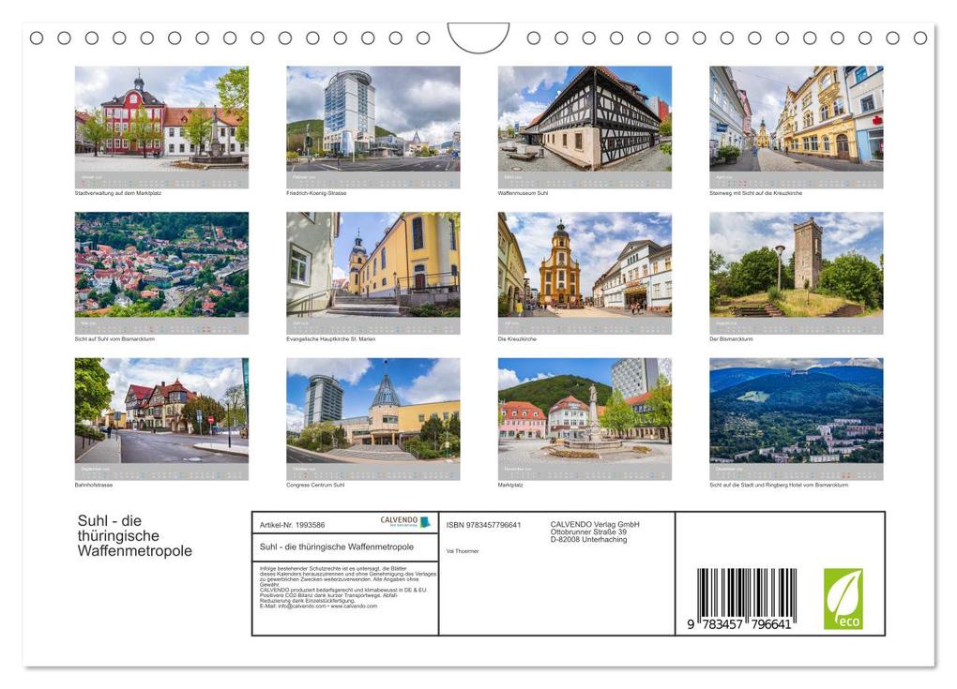Open the www.calvendo.com link
The image size is (957, 689).
tap(357, 607)
